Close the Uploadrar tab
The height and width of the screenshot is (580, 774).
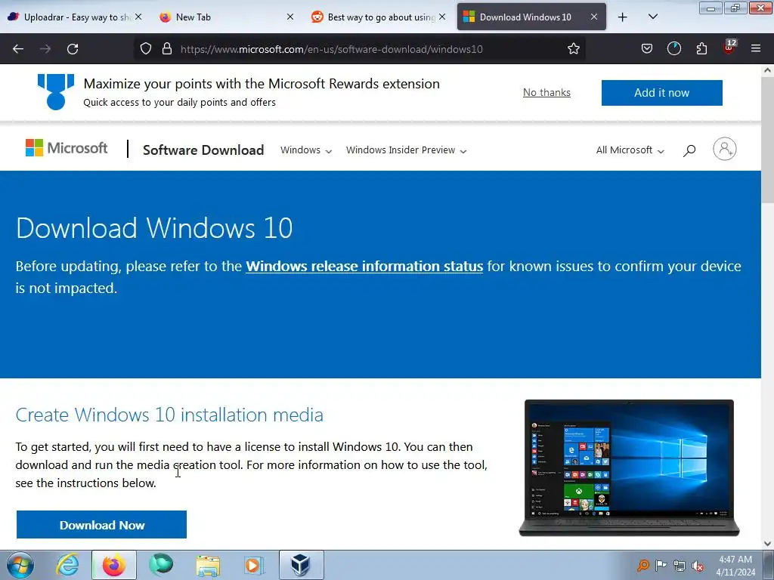click(138, 17)
